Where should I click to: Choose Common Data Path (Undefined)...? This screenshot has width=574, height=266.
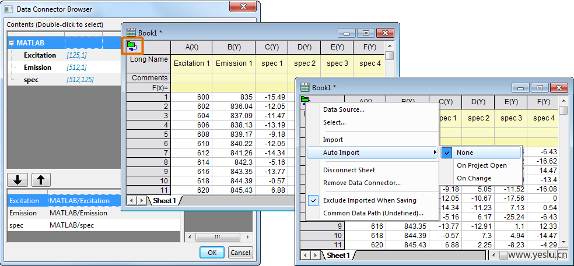click(x=372, y=213)
